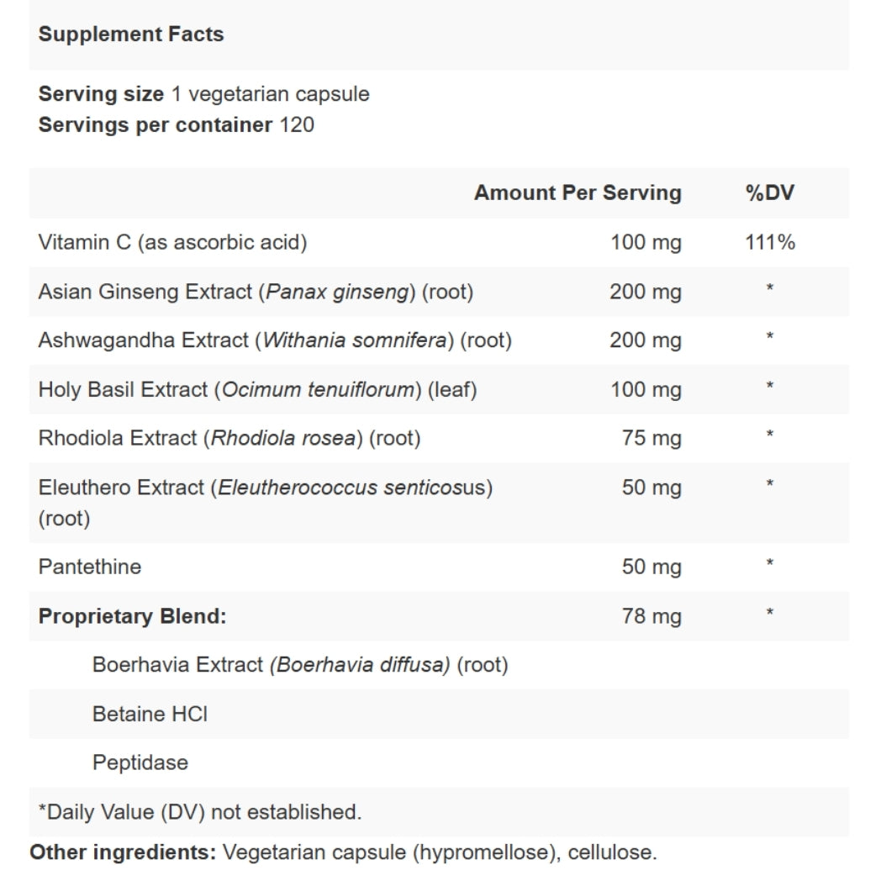
Task: Click the 78 mg amount value
Action: pos(652,616)
